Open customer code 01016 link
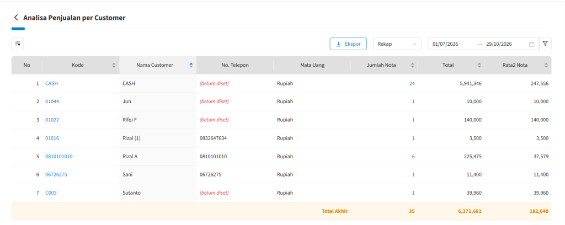 pos(52,138)
